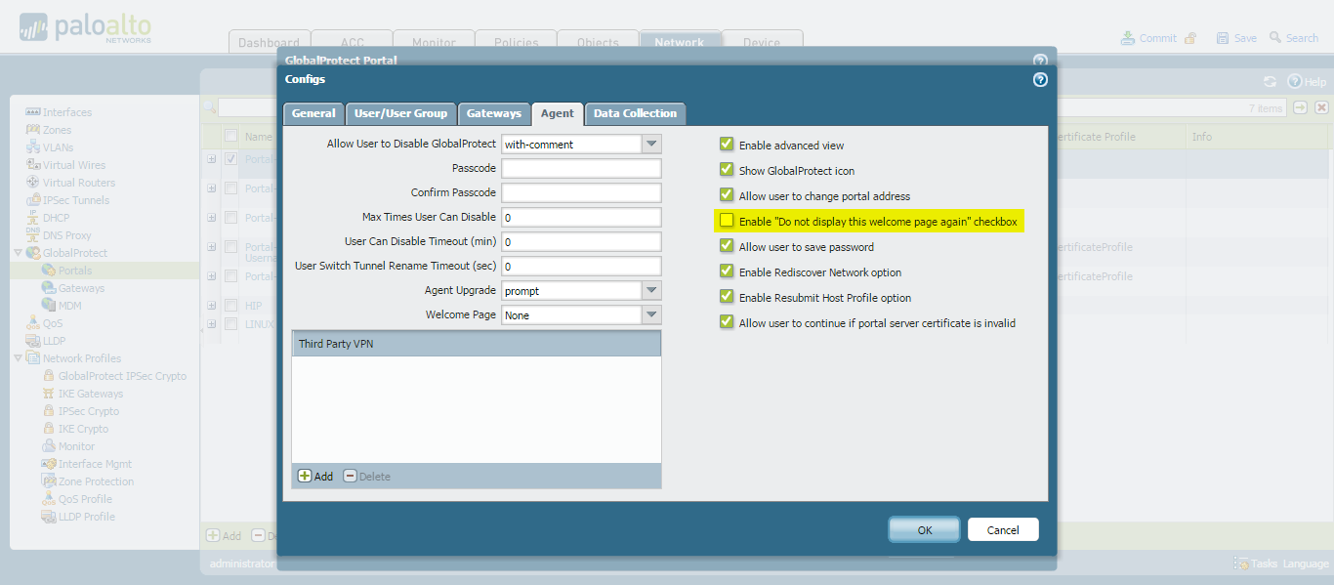Click User Can Disable Timeout field

581,241
